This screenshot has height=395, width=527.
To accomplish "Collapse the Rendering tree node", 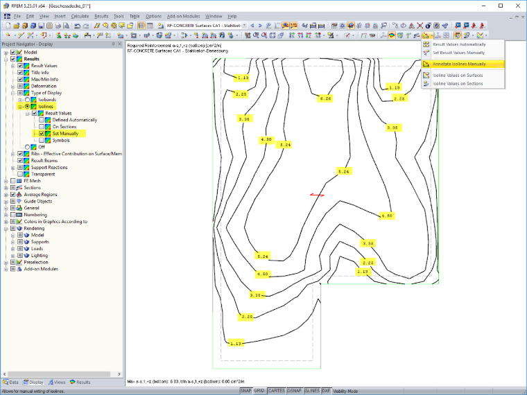I will point(6,229).
